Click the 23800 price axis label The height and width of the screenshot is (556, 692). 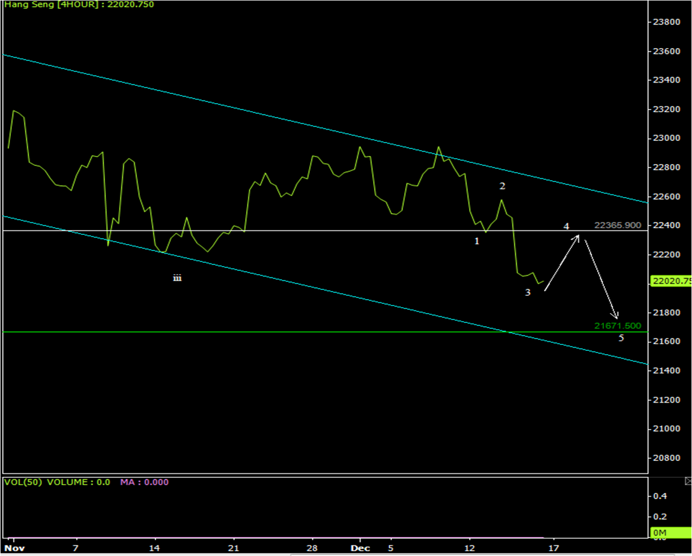667,22
